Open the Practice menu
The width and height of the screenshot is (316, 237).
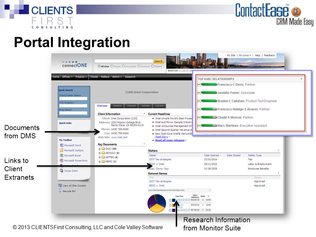[81, 77]
